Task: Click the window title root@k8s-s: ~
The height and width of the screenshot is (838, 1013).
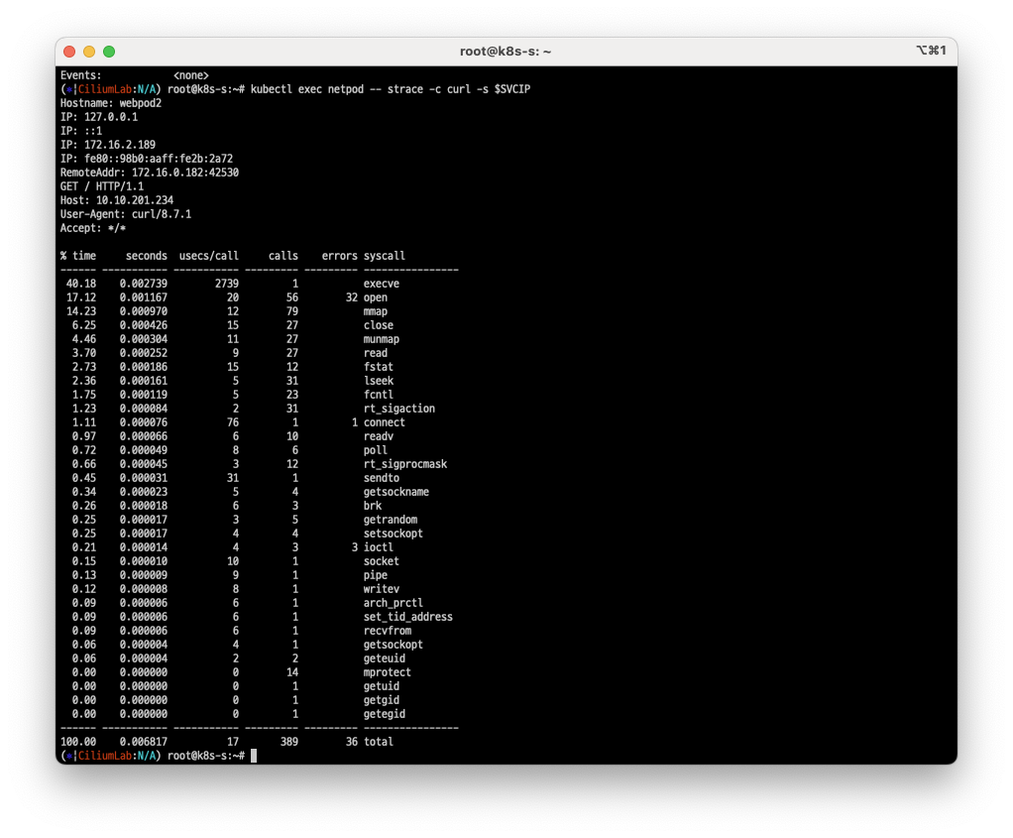Action: pyautogui.click(x=506, y=52)
